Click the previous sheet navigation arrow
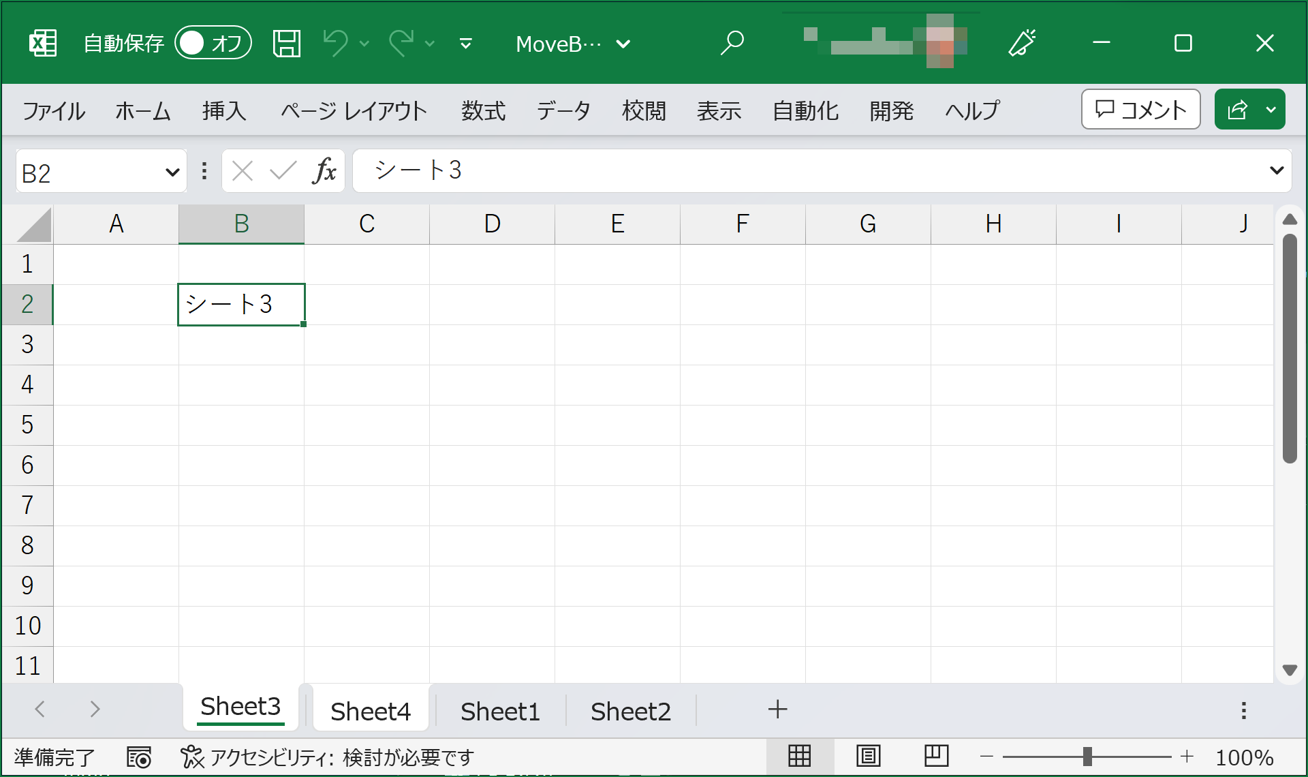 tap(40, 710)
